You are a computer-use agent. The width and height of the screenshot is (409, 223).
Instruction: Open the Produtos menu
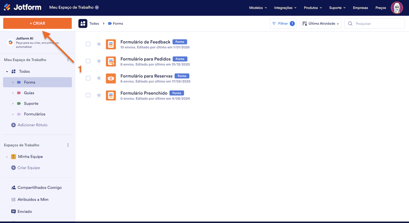(x=313, y=8)
